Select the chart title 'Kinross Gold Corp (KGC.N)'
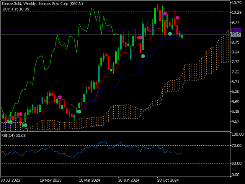This screenshot has height=184, width=245. (61, 3)
